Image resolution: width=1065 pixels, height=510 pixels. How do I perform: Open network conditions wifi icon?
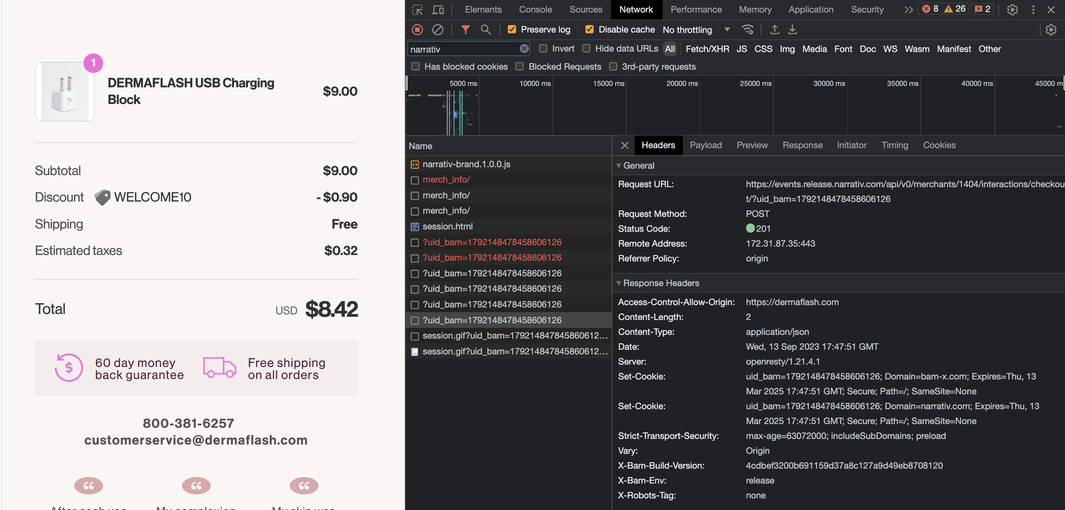pos(747,30)
